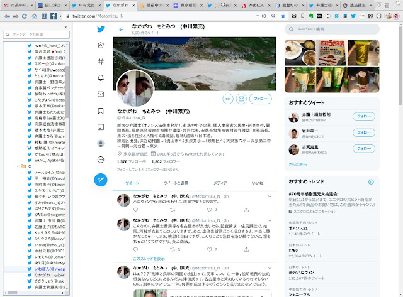Share the Halloween haircut tweet
The height and width of the screenshot is (297, 403).
click(x=246, y=210)
